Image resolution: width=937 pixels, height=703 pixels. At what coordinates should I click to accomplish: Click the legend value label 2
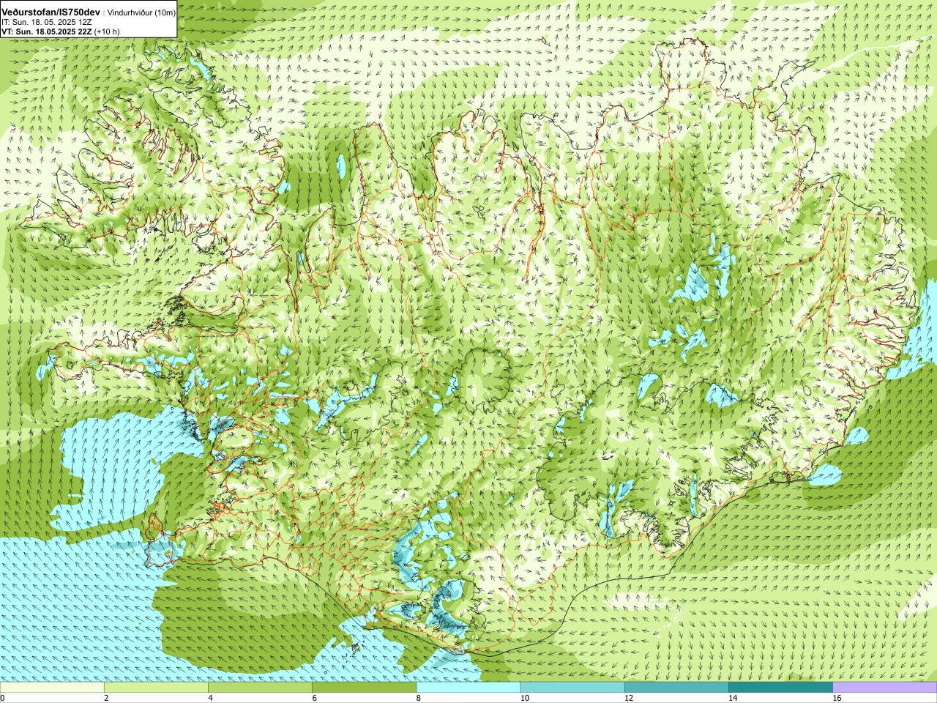click(107, 698)
